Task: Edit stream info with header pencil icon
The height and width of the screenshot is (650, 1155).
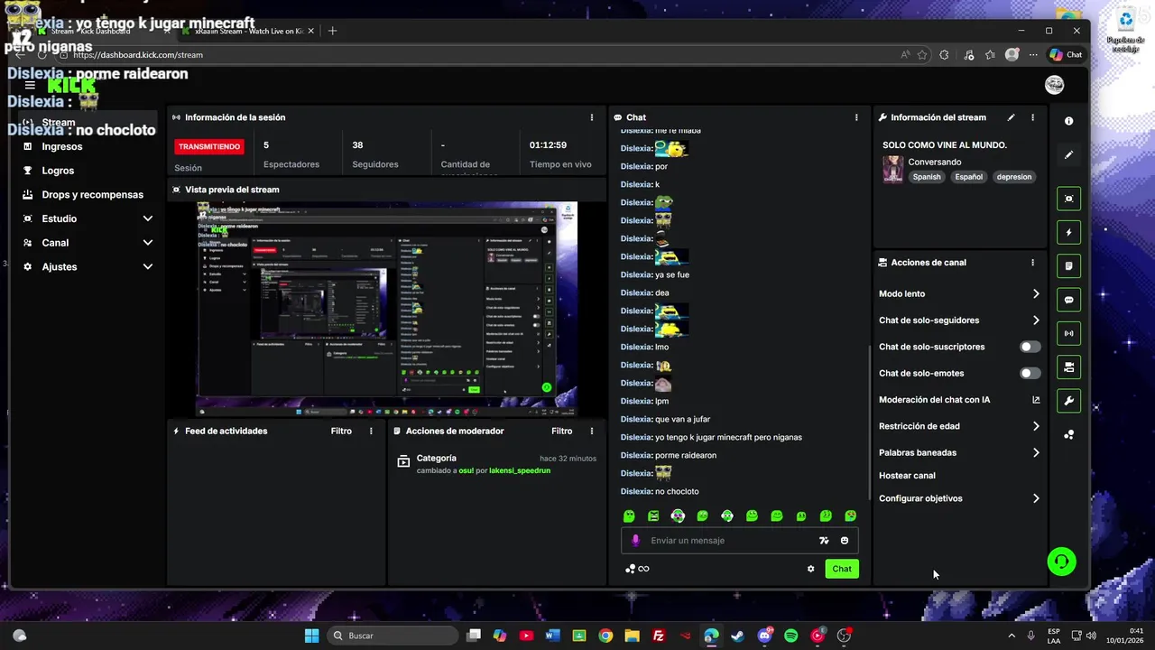Action: point(1011,117)
